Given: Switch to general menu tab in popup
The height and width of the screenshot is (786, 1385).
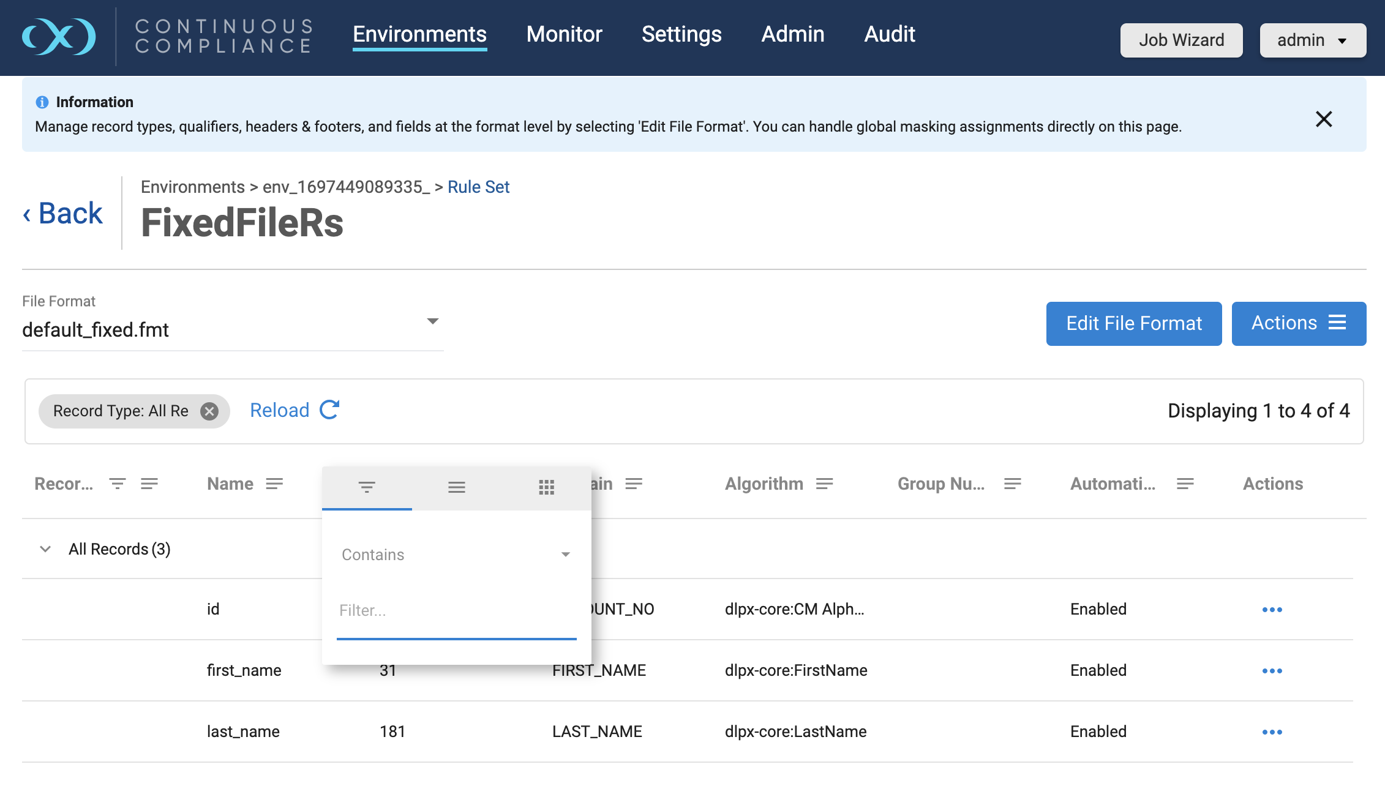Looking at the screenshot, I should pyautogui.click(x=456, y=487).
